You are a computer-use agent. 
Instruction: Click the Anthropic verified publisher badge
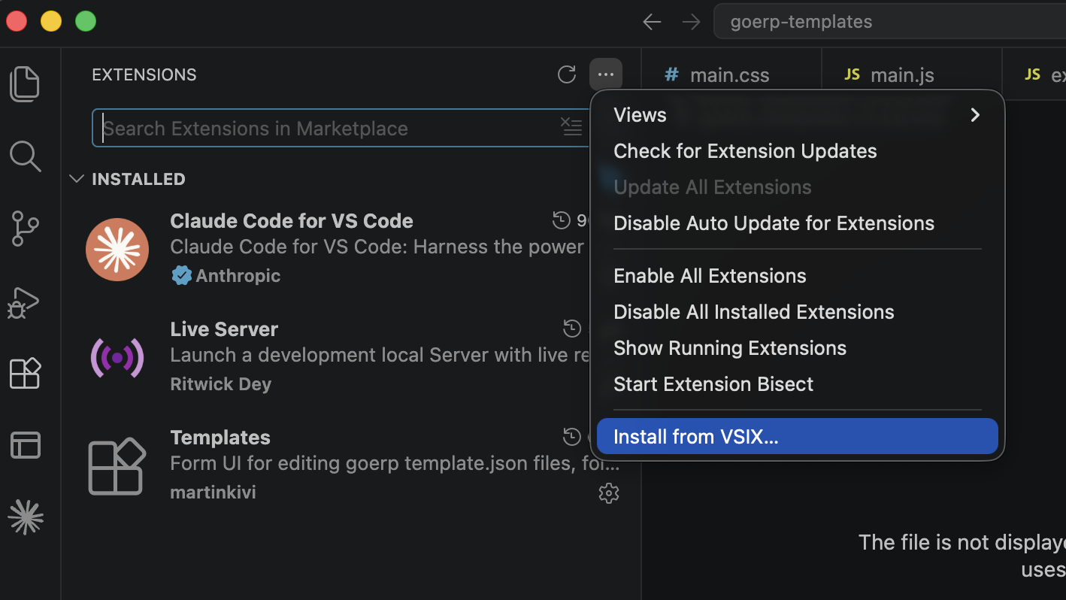coord(181,276)
